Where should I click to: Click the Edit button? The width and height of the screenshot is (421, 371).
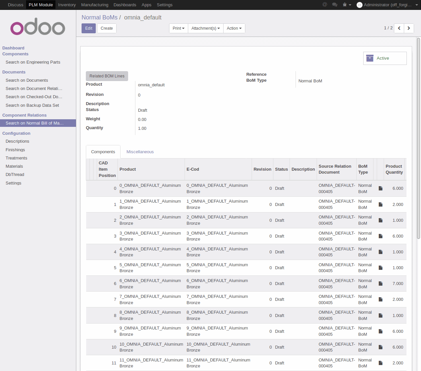point(88,28)
